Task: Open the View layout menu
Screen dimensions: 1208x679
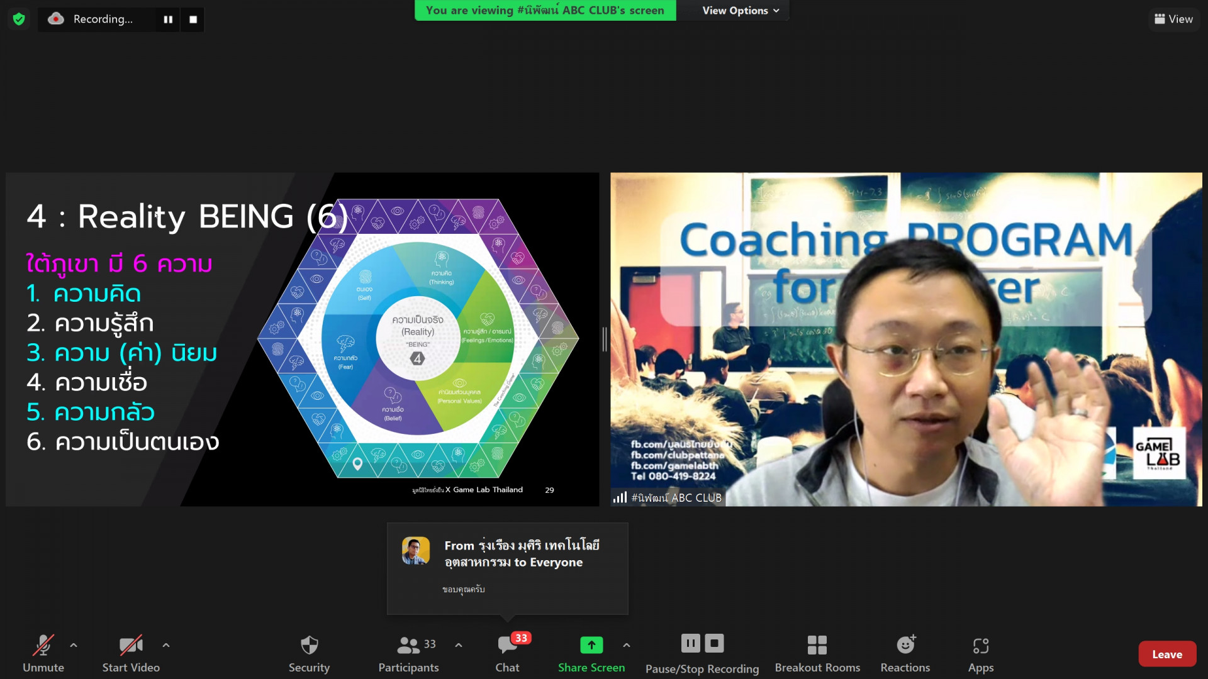Action: (x=1173, y=19)
